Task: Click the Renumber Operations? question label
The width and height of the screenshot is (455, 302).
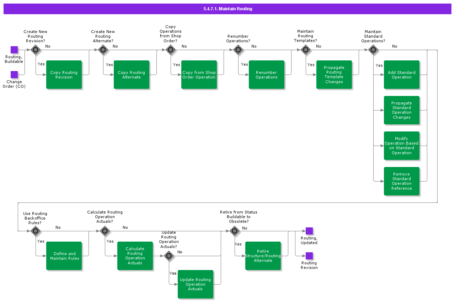Action: [238, 39]
